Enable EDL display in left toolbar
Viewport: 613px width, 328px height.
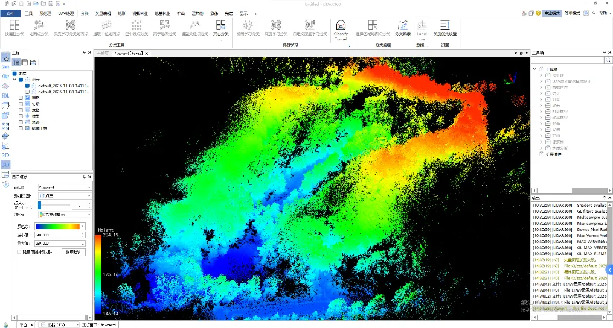click(x=5, y=96)
